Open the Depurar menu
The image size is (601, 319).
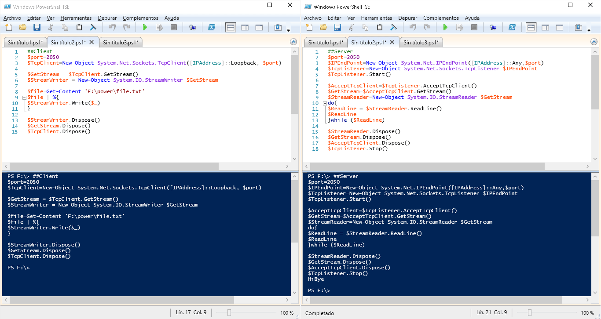[108, 18]
